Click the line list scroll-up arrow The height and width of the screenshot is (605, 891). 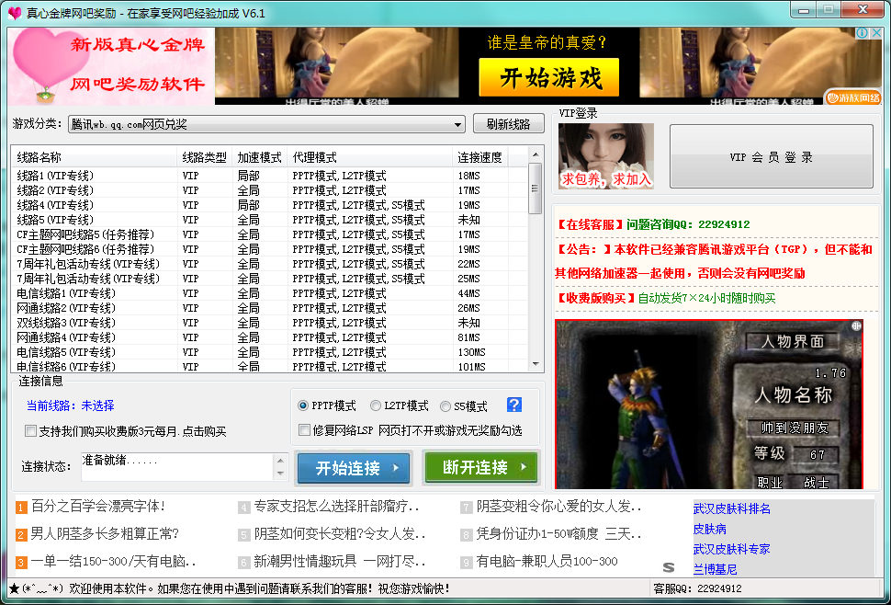tap(535, 154)
